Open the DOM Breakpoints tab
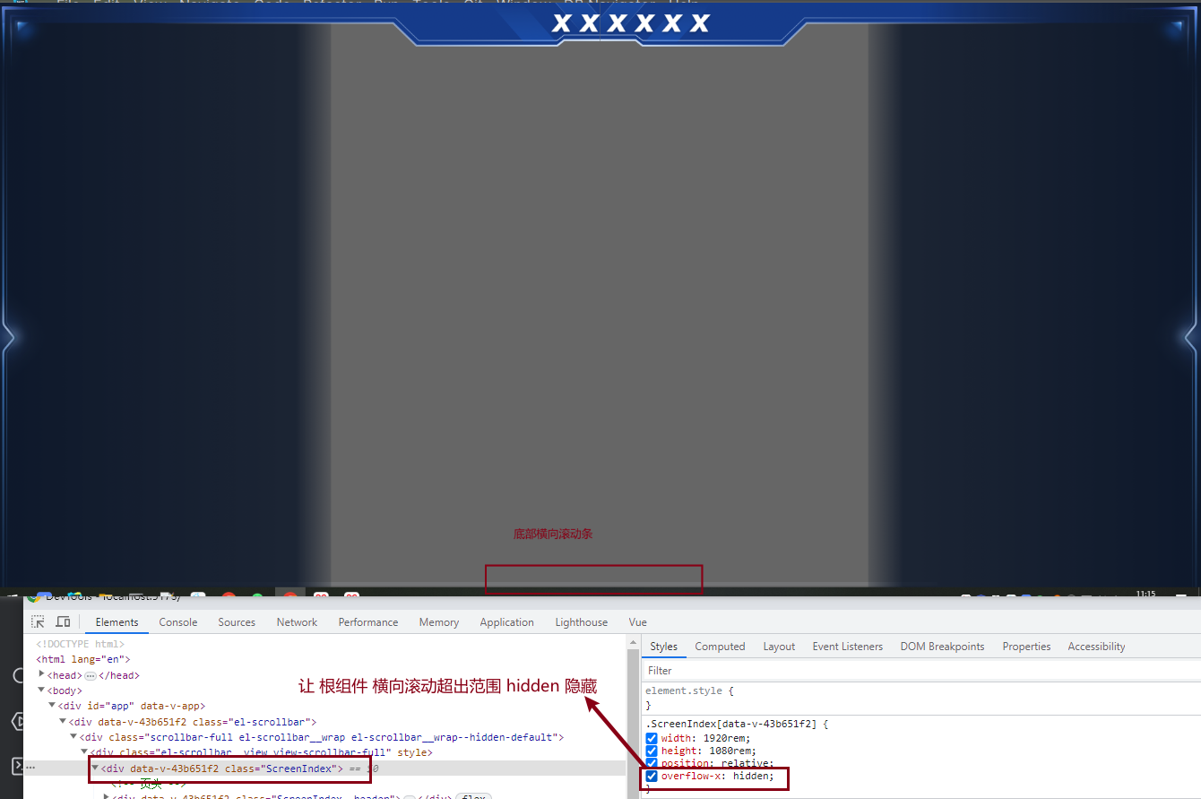 coord(942,647)
